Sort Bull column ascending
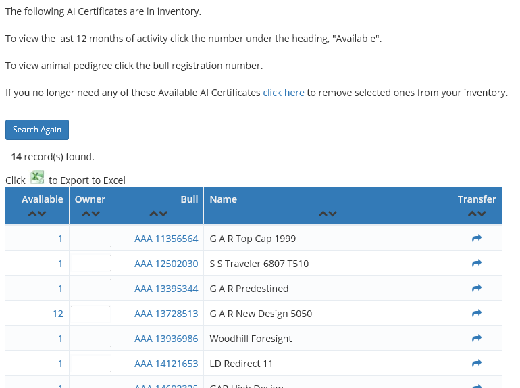Screen dimensions: 520x388 [154, 214]
